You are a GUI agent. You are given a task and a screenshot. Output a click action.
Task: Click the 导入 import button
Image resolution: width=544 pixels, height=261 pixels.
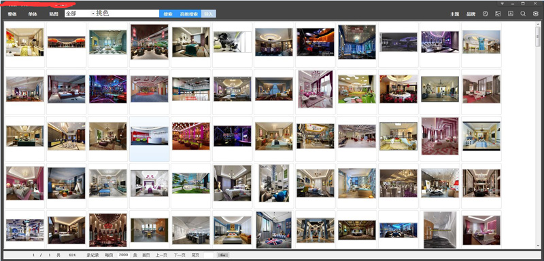(208, 14)
